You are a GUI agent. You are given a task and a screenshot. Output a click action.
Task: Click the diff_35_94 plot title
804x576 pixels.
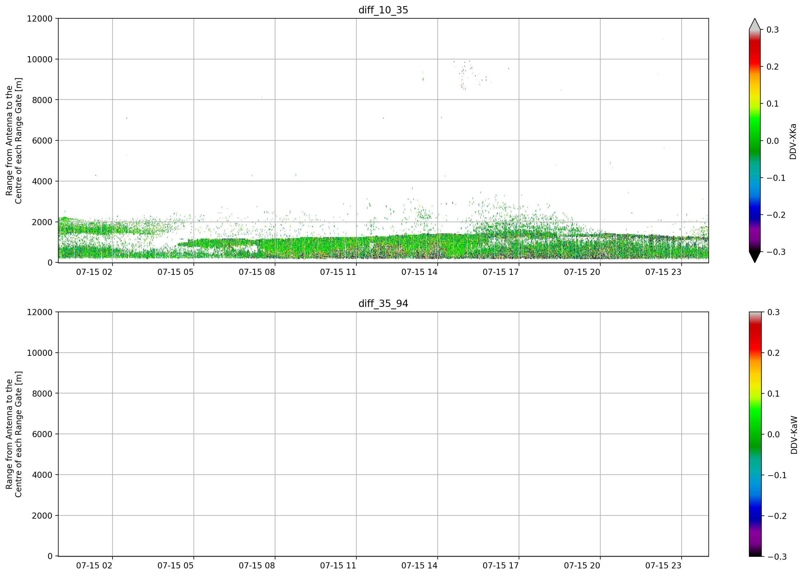(383, 304)
